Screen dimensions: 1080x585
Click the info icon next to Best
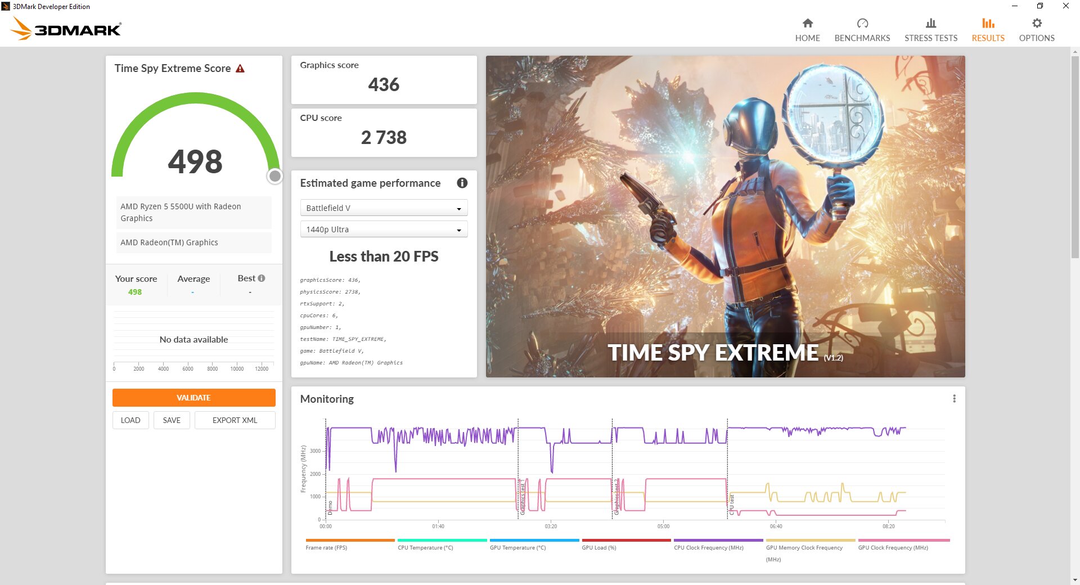coord(262,278)
